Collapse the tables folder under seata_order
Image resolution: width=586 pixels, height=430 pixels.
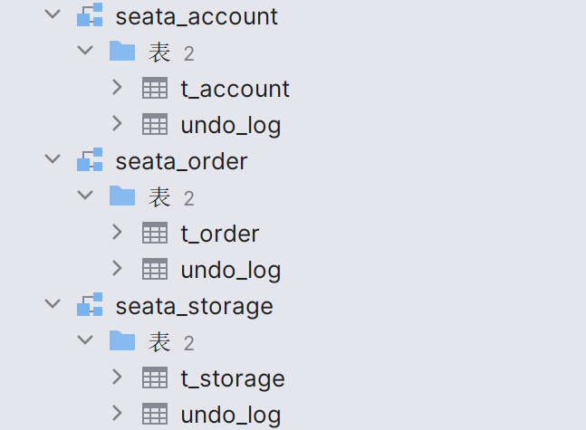[85, 196]
